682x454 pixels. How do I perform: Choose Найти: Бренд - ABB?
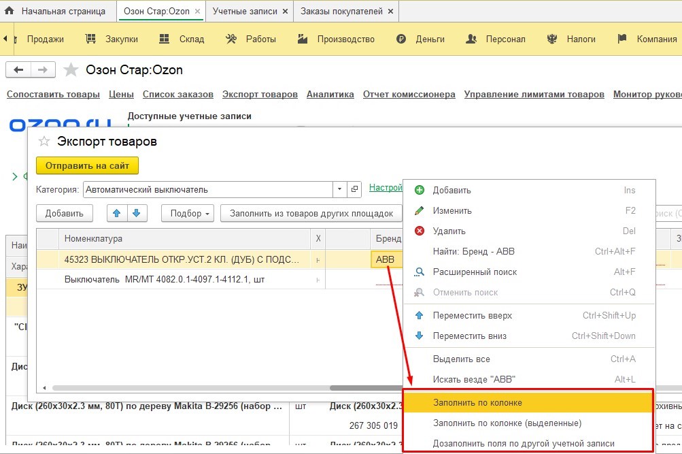529,252
